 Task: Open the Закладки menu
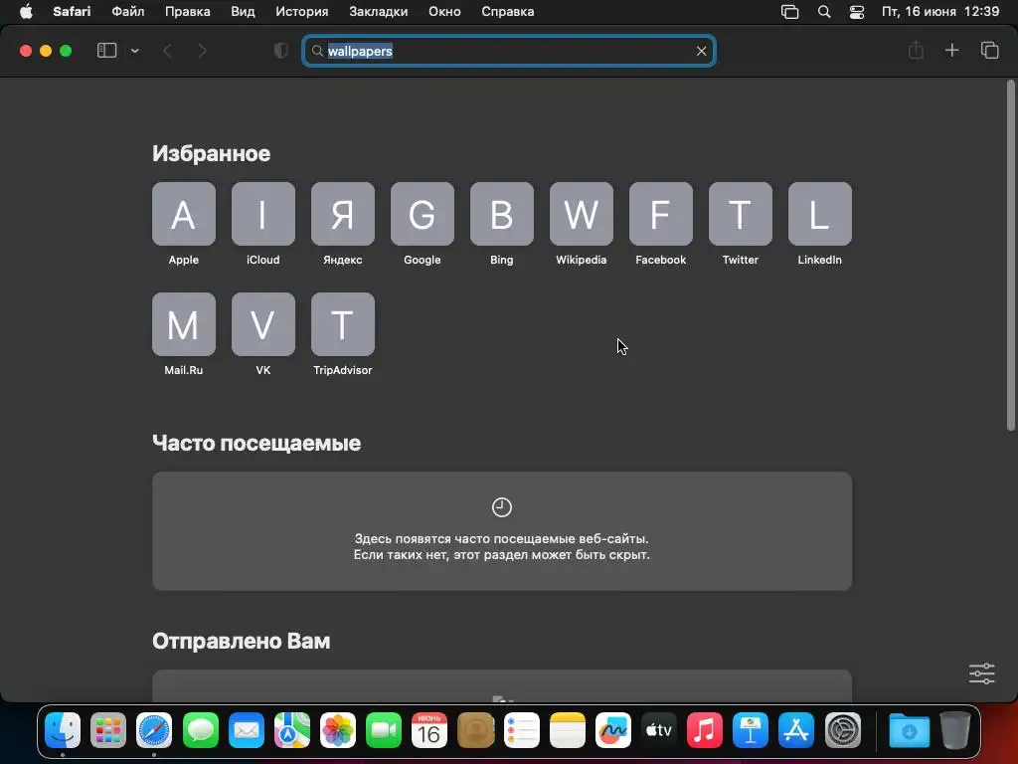tap(379, 12)
